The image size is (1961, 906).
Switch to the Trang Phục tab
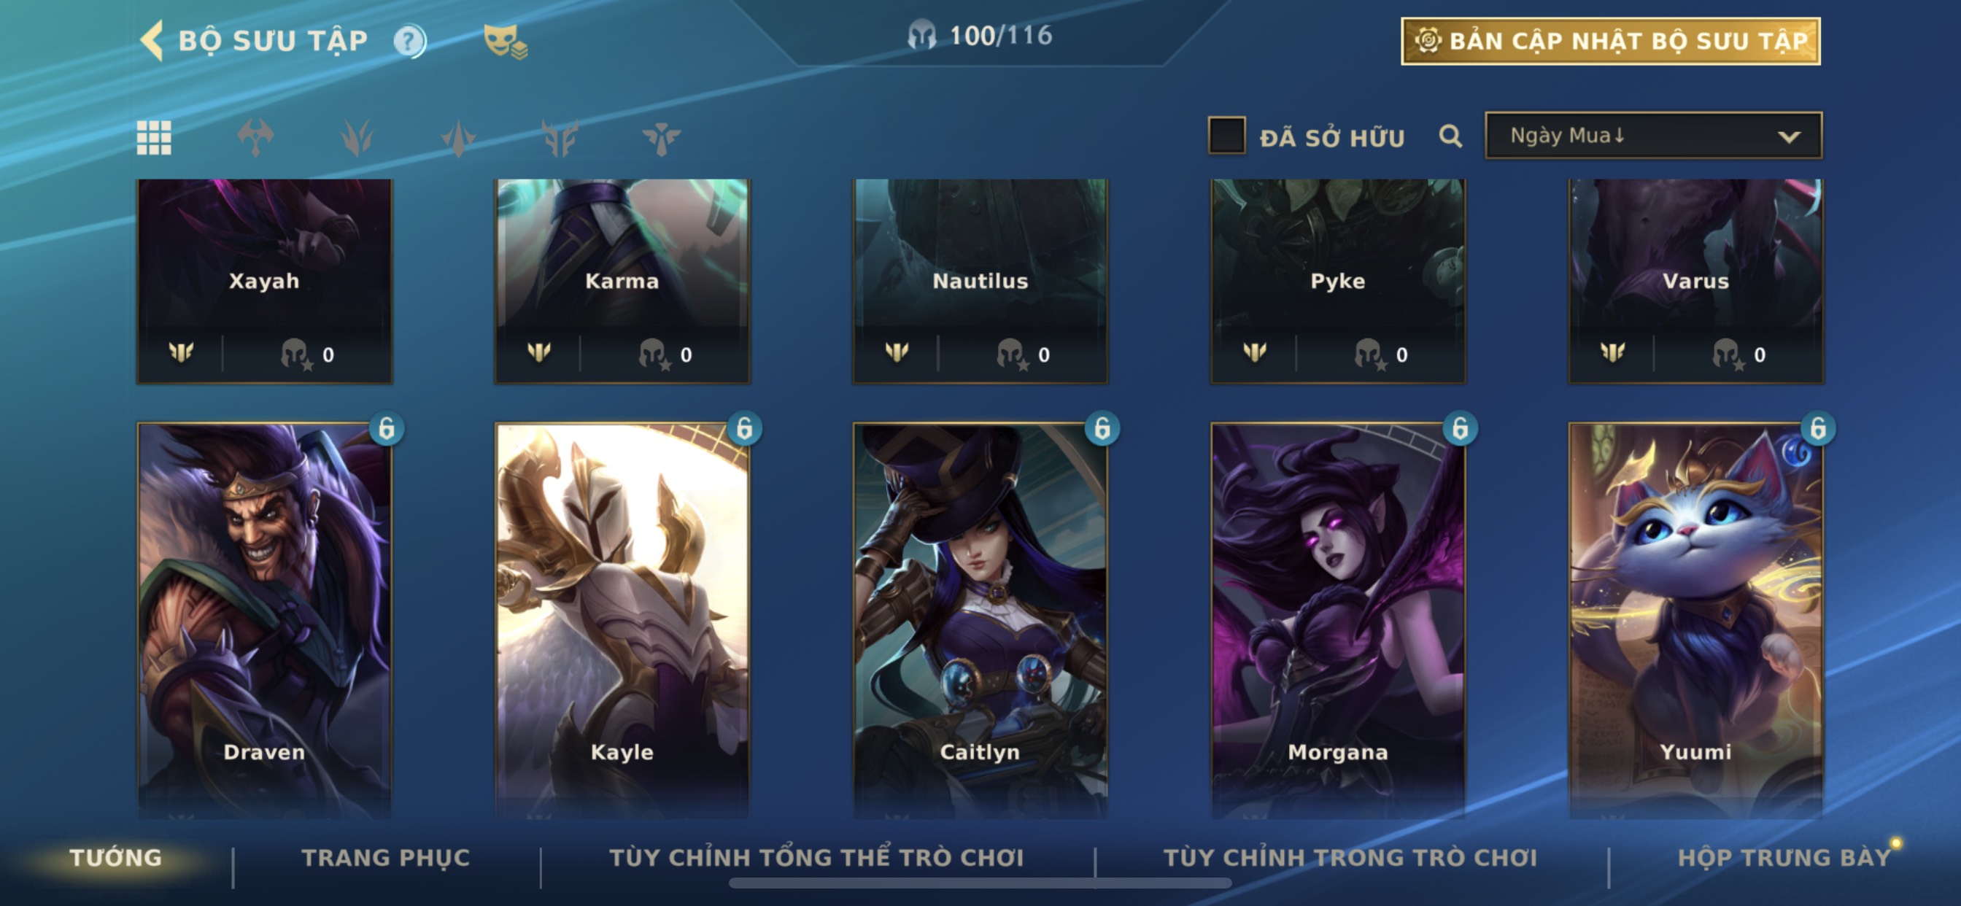[x=385, y=857]
